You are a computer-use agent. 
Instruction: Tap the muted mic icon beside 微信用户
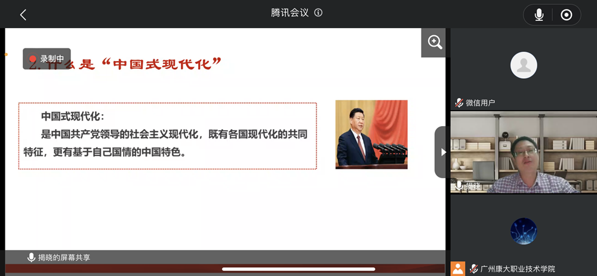point(458,103)
